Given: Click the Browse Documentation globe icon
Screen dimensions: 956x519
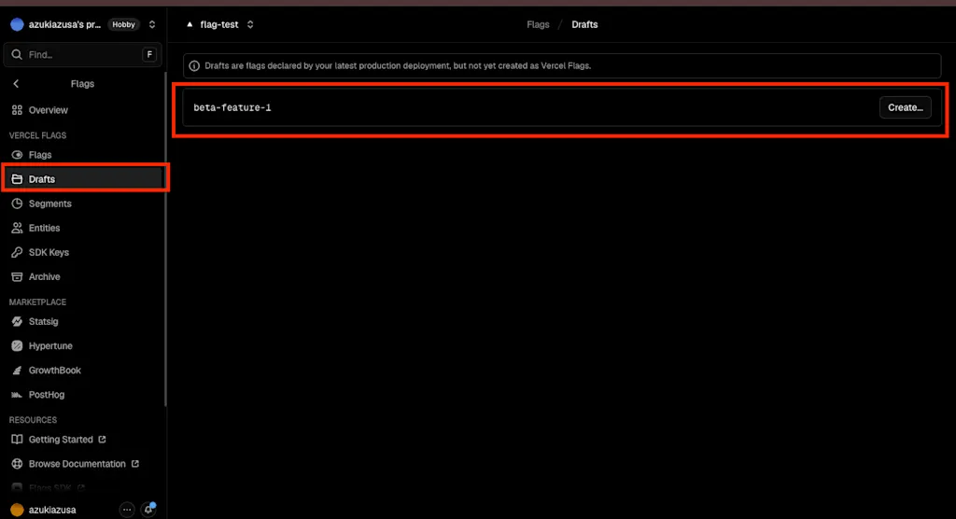Looking at the screenshot, I should tap(17, 464).
